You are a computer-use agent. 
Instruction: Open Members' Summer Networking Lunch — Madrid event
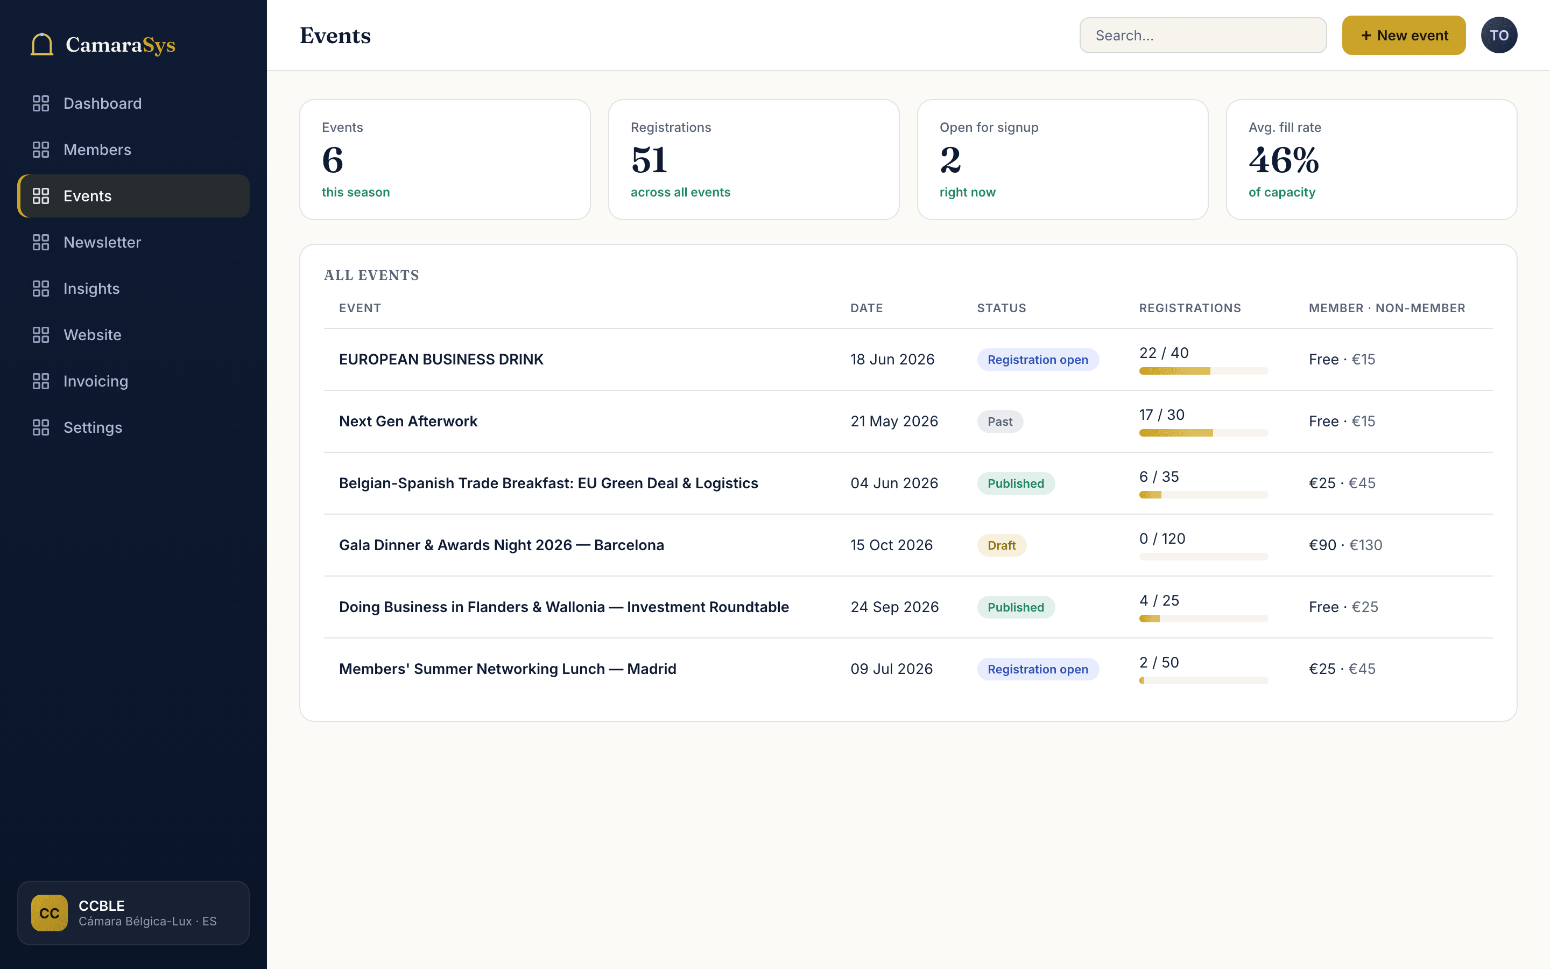[508, 669]
